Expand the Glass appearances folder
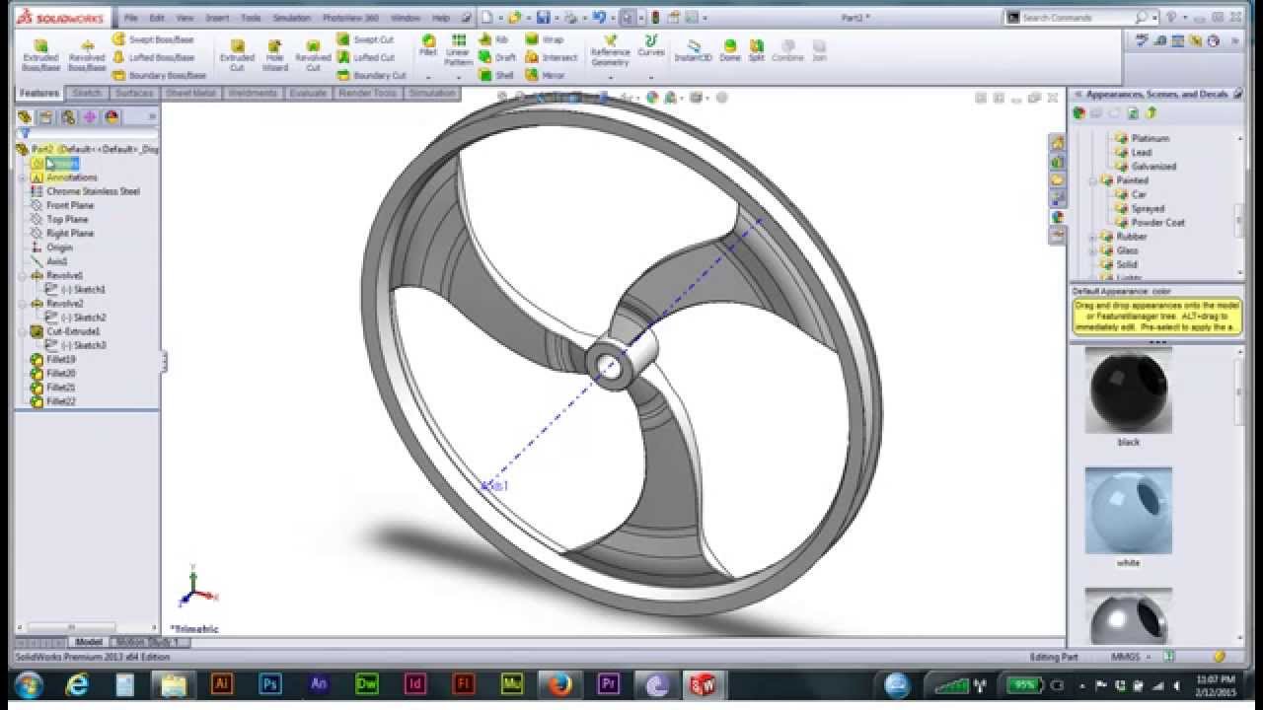The height and width of the screenshot is (710, 1263). (x=1093, y=250)
